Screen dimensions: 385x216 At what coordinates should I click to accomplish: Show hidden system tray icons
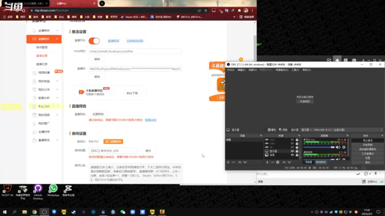click(312, 212)
